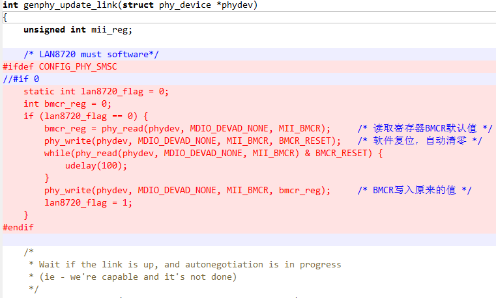Click the comment 'LAN8720 must software'
Viewport: 496px width, 298px height.
click(91, 54)
